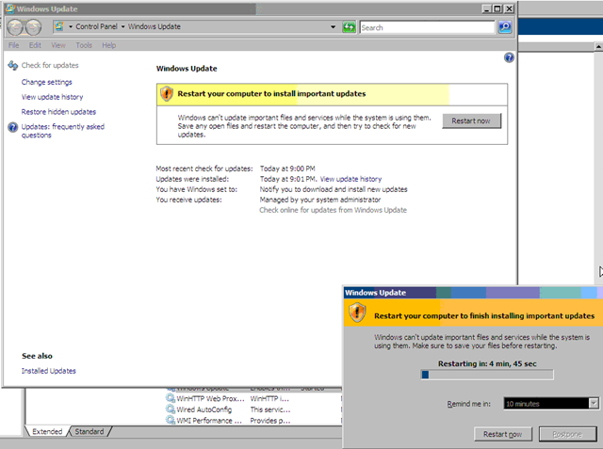Click the shield icon in the restart popup dialog
Screen dimensions: 603x449
coord(357,313)
